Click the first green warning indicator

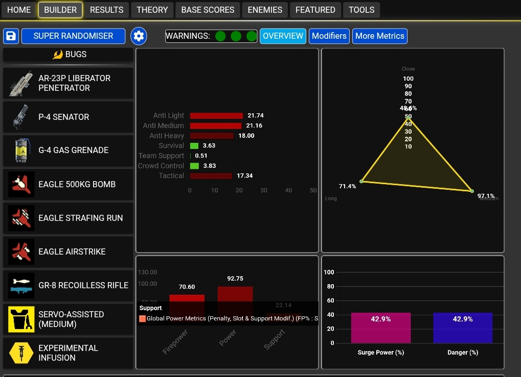(220, 36)
